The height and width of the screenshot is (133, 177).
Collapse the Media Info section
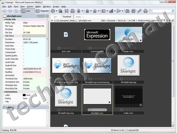coord(4,19)
